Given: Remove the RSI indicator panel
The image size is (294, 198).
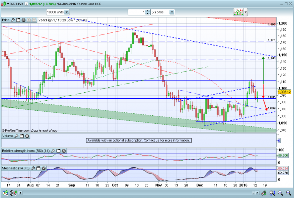Looking at the screenshot, I should point(64,151).
